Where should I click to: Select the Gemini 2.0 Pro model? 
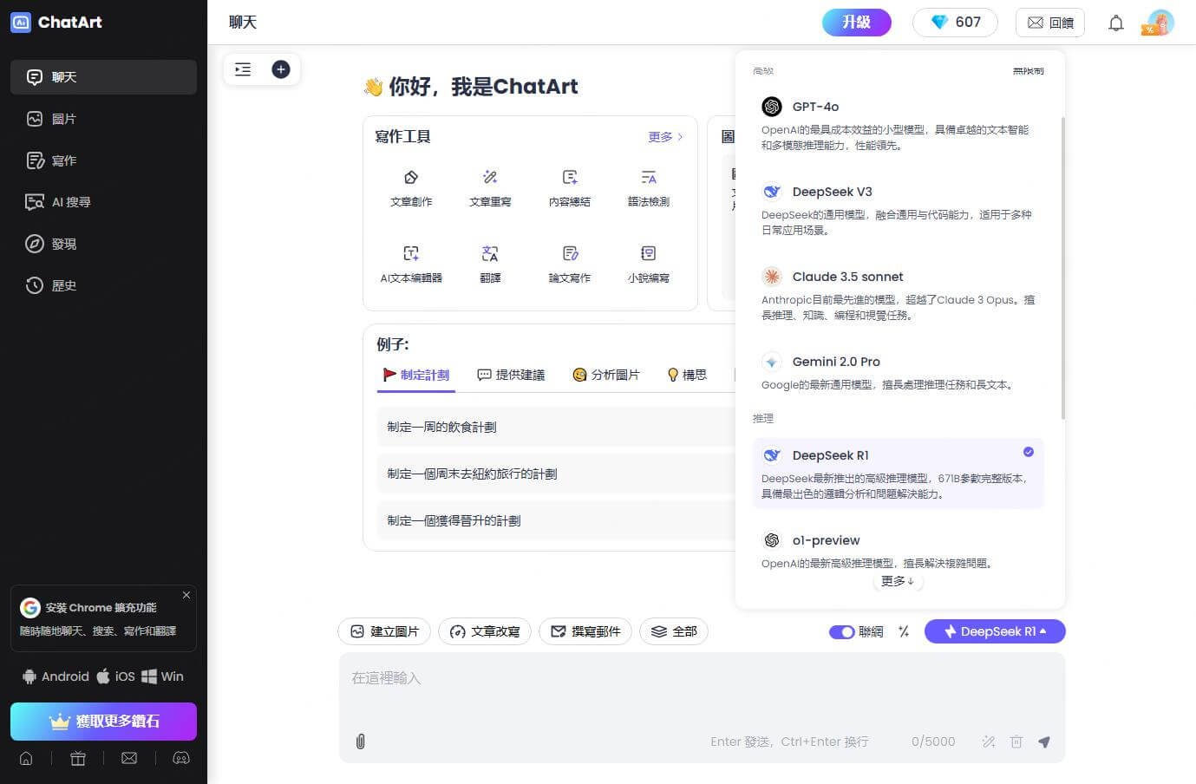pos(899,372)
